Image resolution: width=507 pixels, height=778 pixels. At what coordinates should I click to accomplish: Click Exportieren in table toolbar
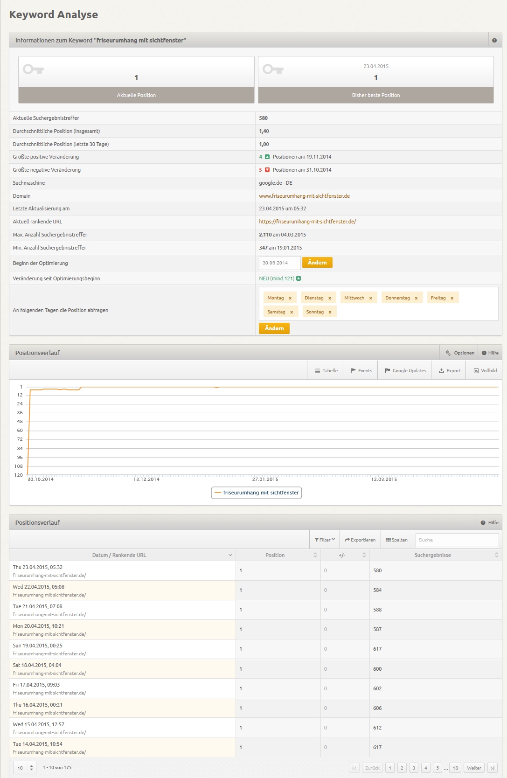point(360,540)
